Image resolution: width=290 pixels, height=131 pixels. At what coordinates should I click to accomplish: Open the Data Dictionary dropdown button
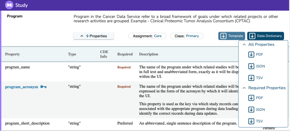click(265, 36)
